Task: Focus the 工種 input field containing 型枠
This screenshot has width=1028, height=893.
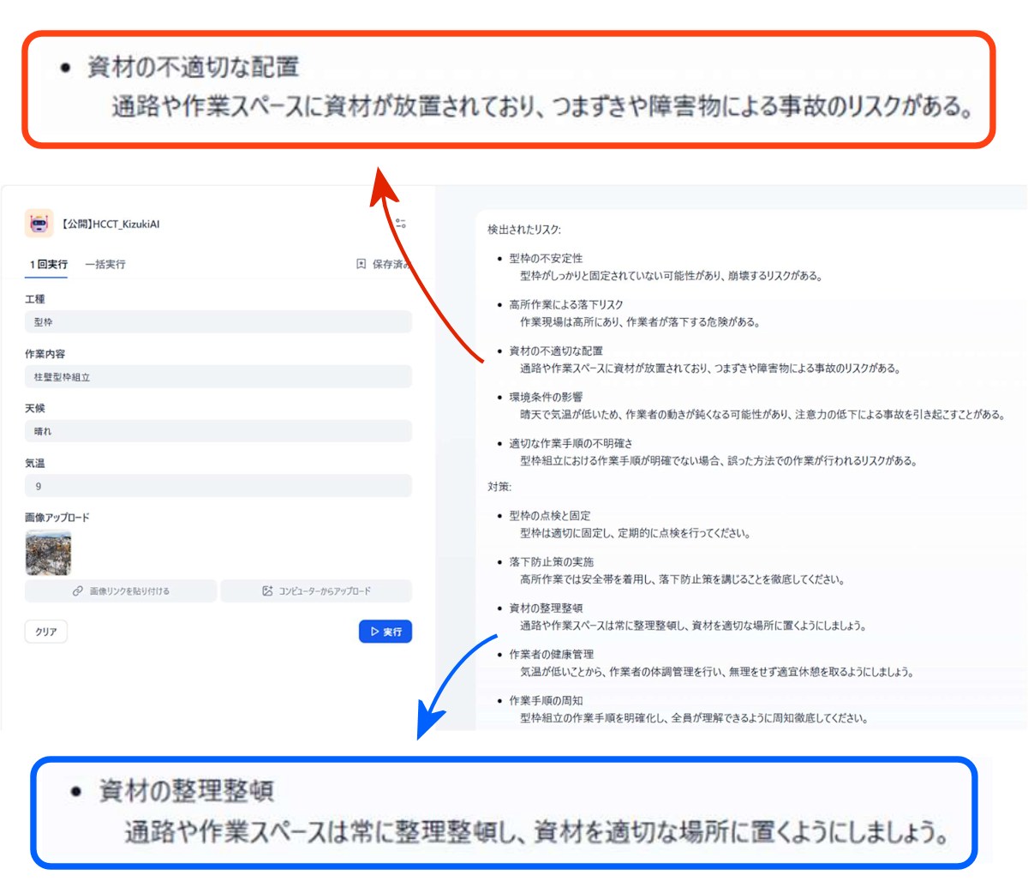Action: coord(218,322)
